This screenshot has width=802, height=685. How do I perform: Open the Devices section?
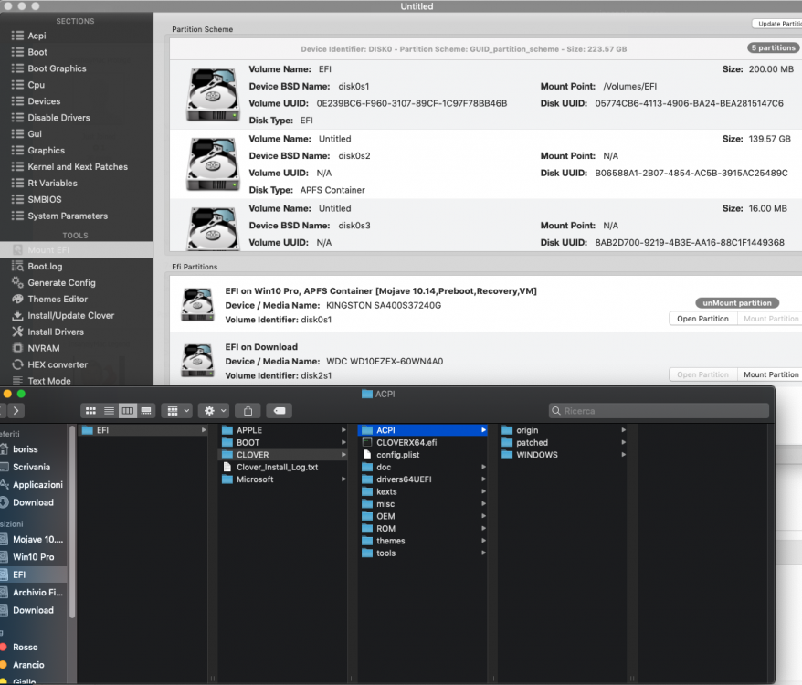tap(44, 101)
